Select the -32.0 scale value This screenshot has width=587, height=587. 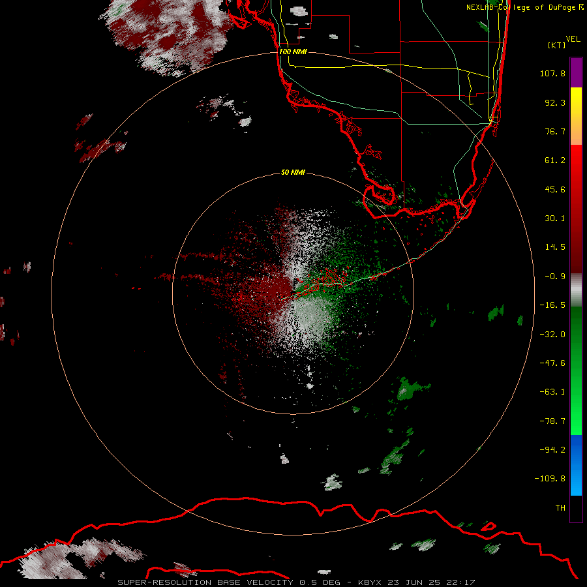pos(552,335)
